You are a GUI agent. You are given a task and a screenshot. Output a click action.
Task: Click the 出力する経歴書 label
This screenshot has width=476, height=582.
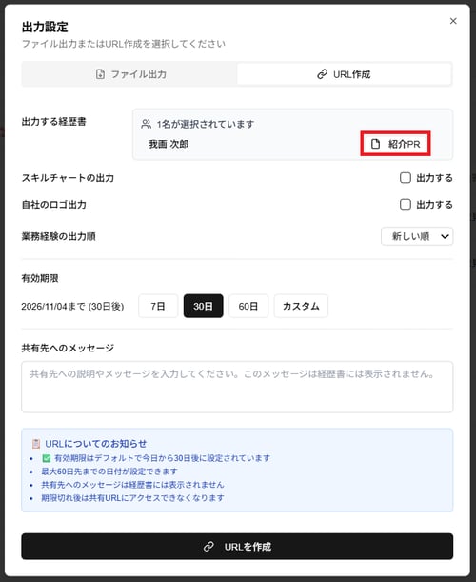54,122
